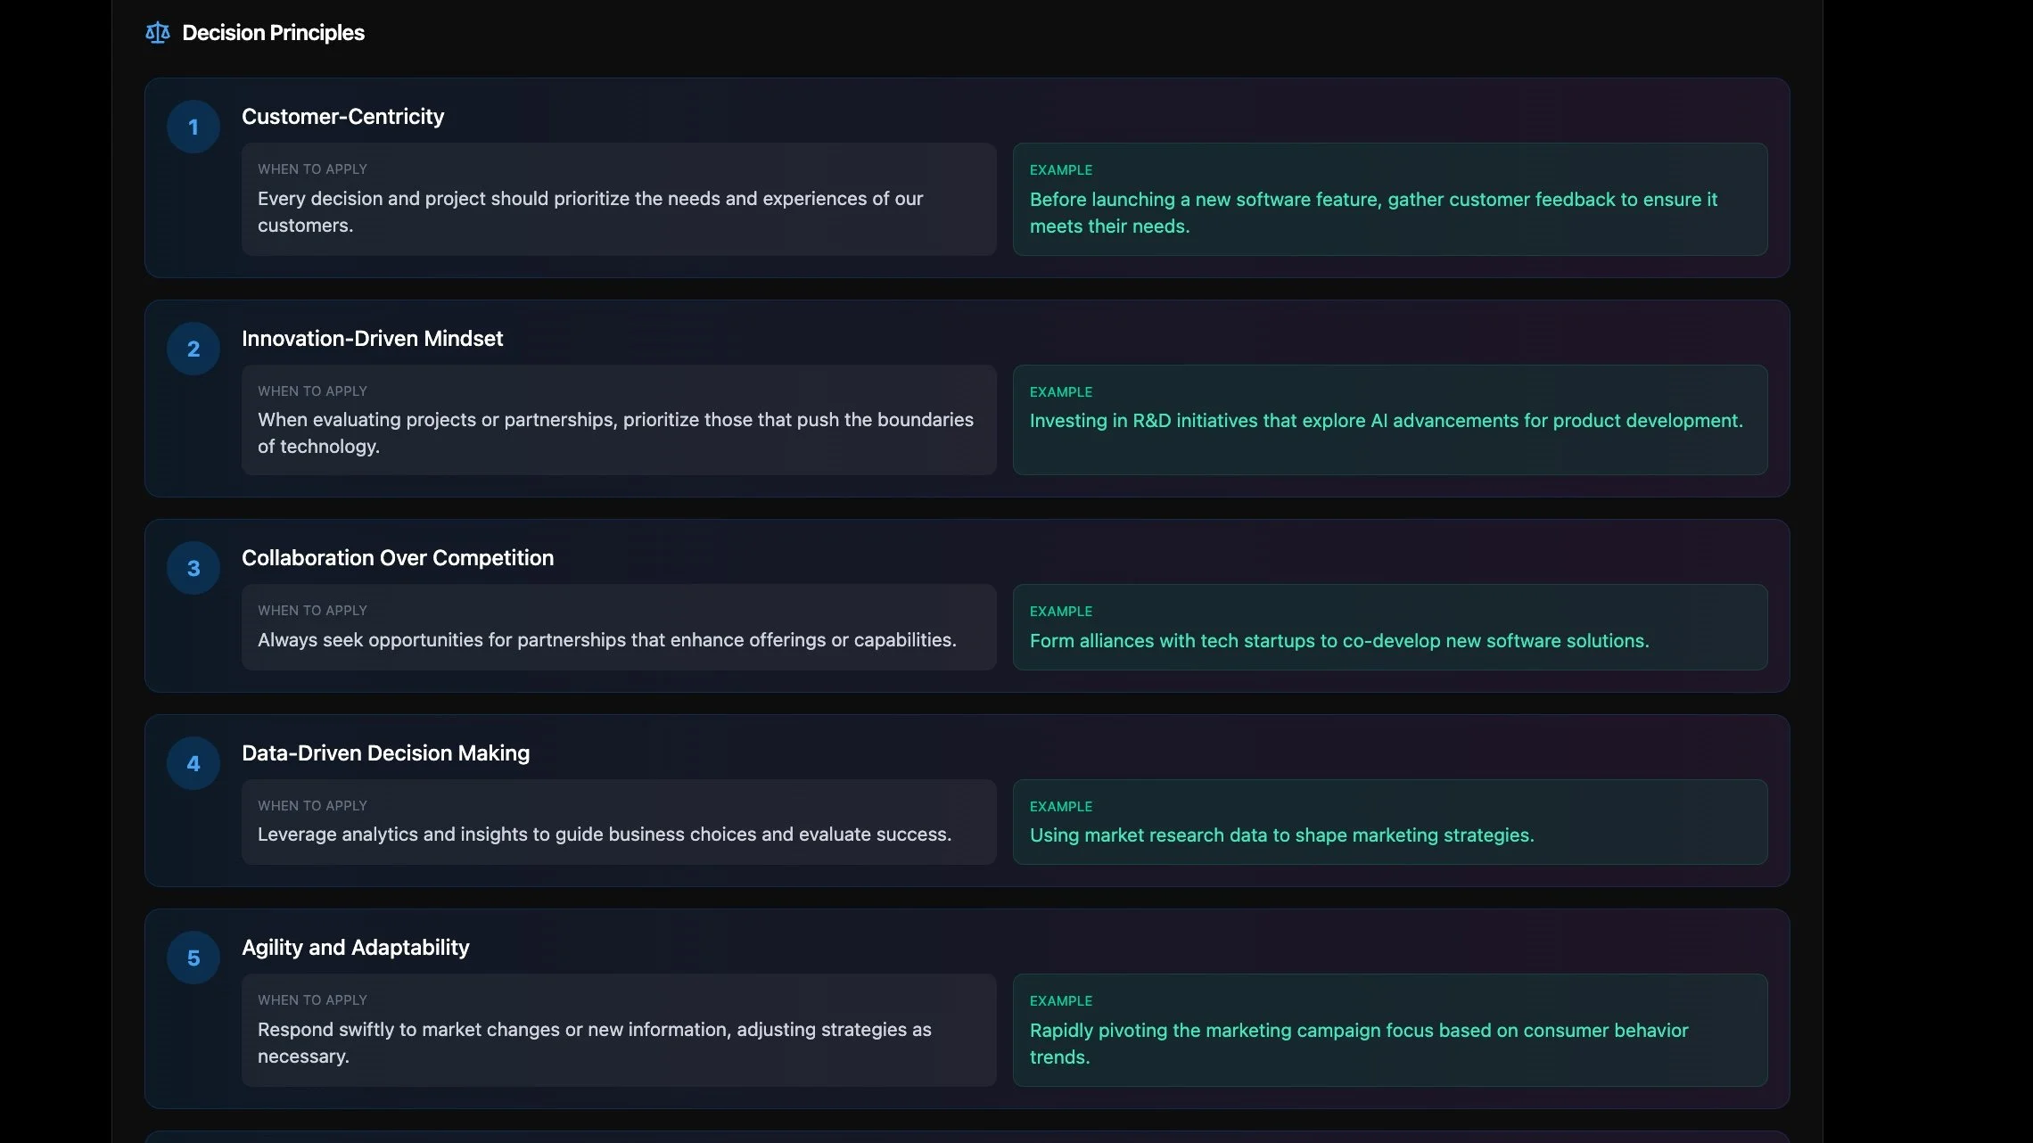2033x1143 pixels.
Task: Click the market research data example
Action: pos(1389,822)
